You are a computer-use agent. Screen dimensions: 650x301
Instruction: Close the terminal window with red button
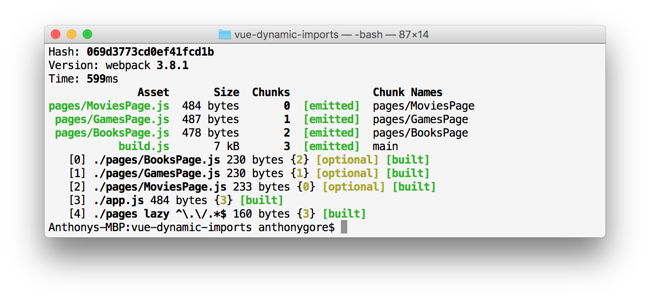(56, 35)
